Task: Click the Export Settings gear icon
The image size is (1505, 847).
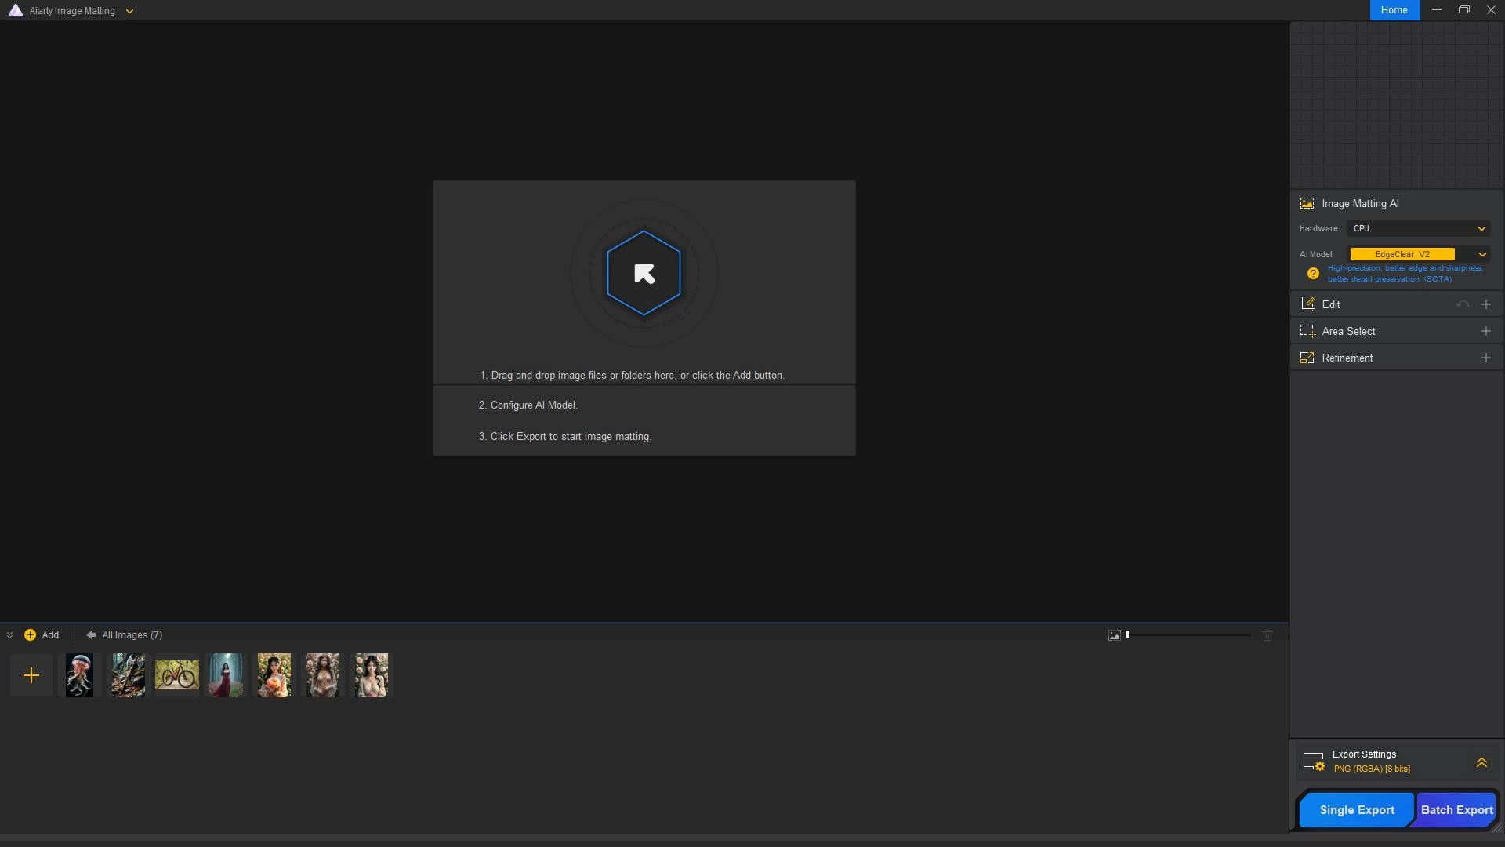Action: point(1314,761)
